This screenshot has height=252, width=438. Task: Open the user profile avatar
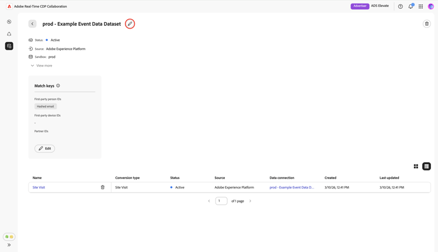(x=431, y=6)
